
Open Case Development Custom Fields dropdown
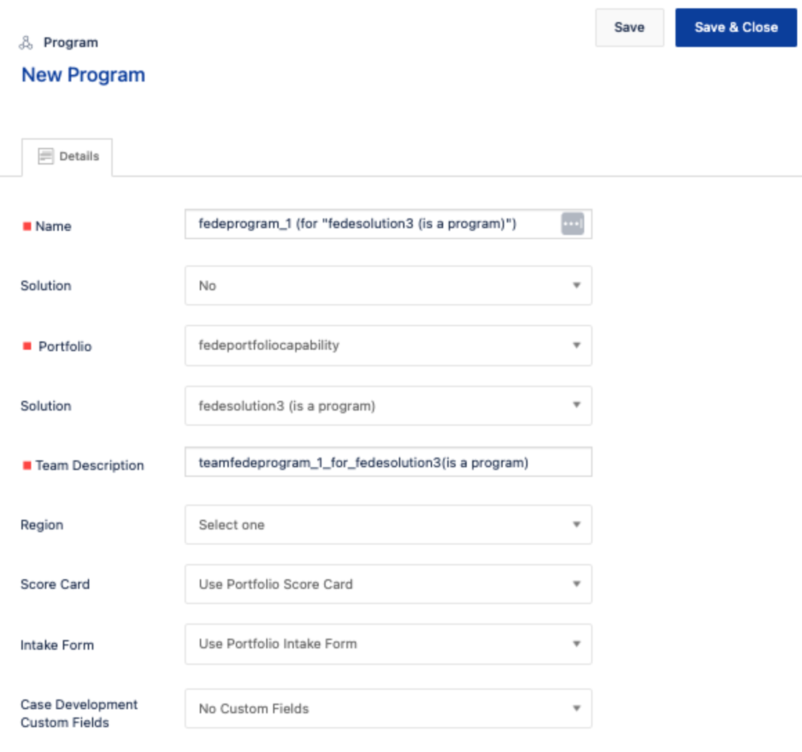389,708
